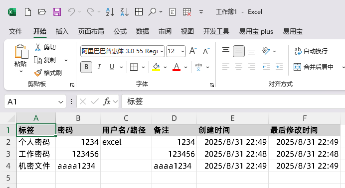Screen dimensions: 345x188
Task: Click the Cut scissors icon
Action: [38, 47]
